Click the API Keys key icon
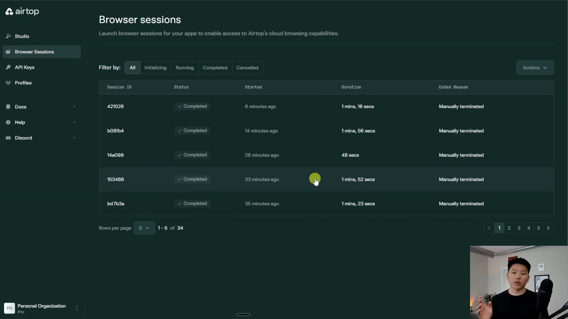The image size is (568, 319). tap(8, 68)
